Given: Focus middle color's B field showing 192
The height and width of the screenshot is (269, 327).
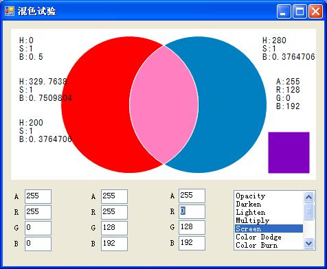Looking at the screenshot, I should [x=114, y=244].
